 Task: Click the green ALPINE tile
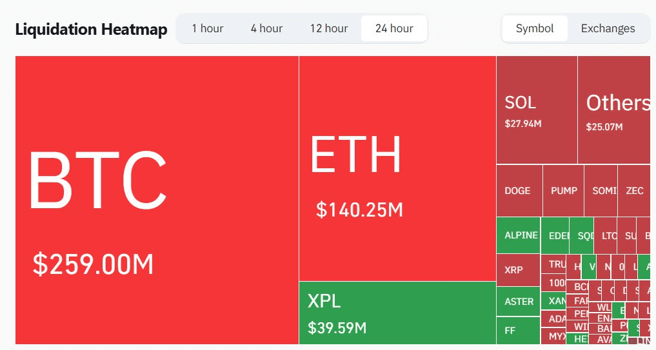519,235
